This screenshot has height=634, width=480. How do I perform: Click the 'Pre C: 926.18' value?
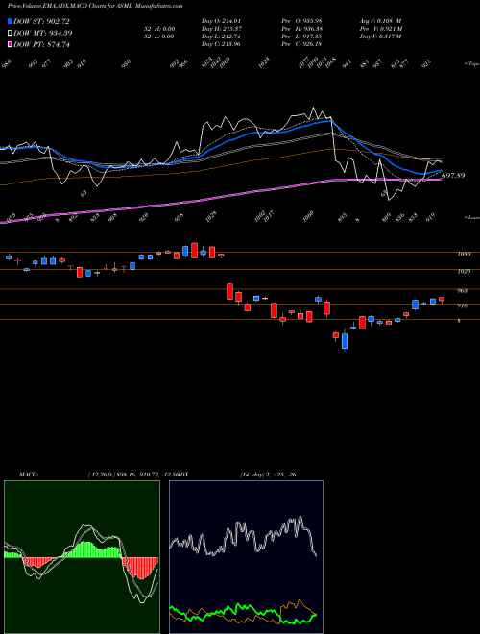pyautogui.click(x=301, y=44)
